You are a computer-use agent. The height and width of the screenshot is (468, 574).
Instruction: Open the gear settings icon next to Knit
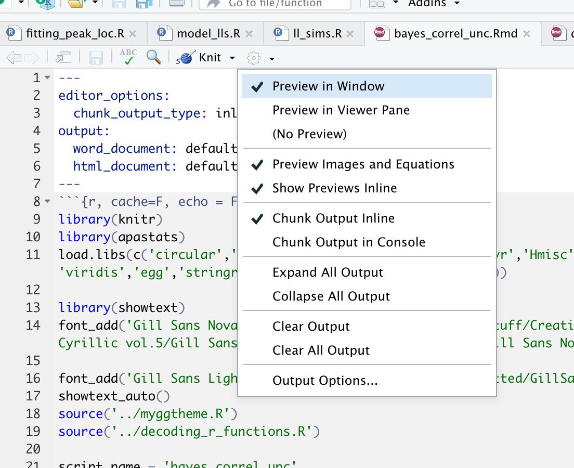tap(254, 58)
